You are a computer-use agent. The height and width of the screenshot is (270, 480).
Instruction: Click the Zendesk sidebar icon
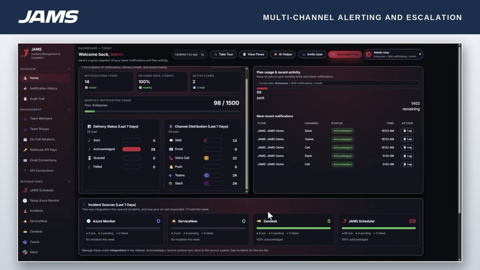(25, 232)
